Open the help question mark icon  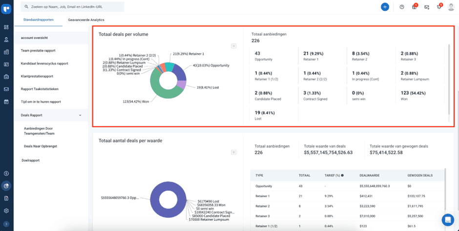402,7
